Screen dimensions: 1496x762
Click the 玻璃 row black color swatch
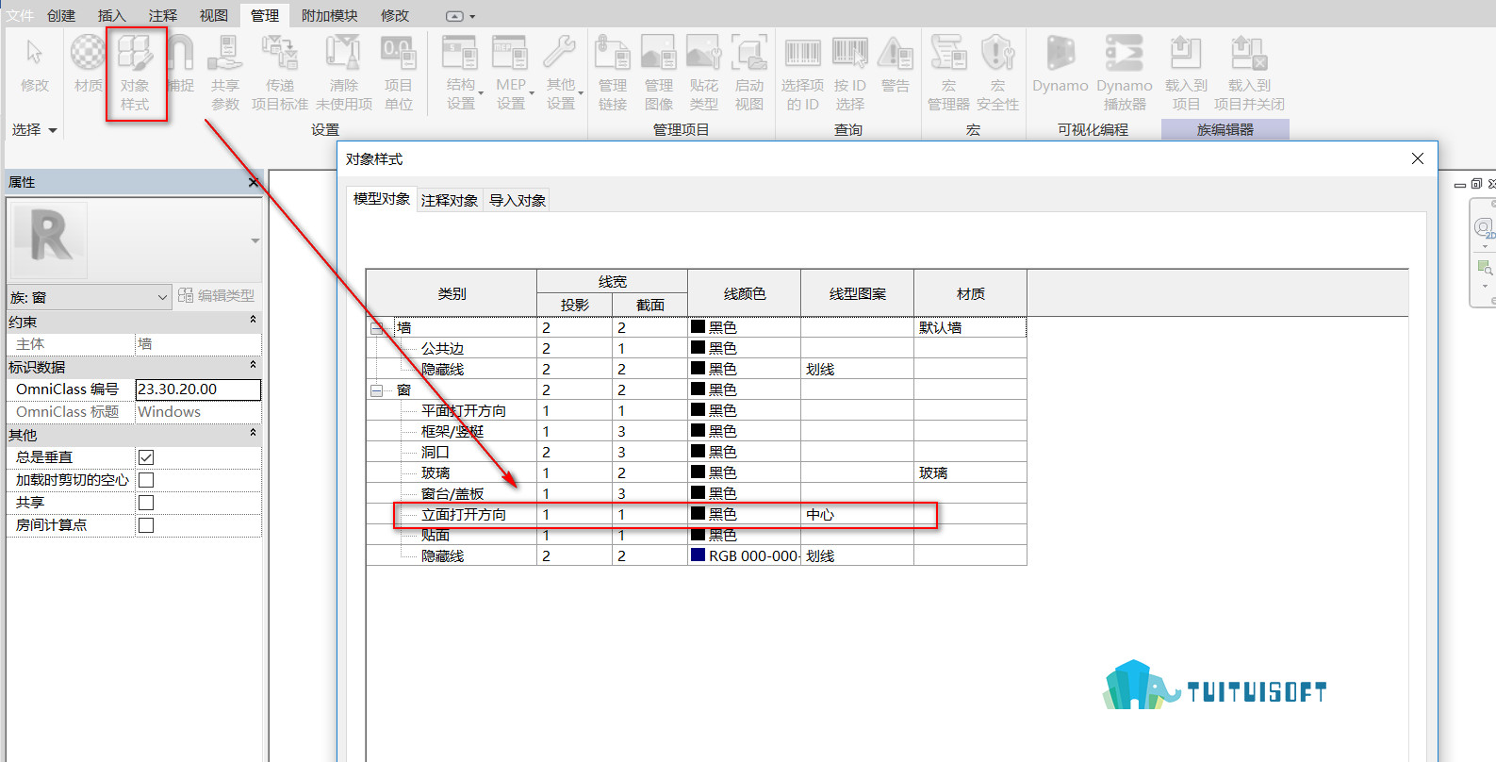pyautogui.click(x=699, y=472)
